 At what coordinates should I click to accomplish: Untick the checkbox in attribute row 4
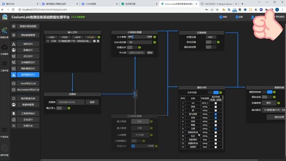coord(215,114)
